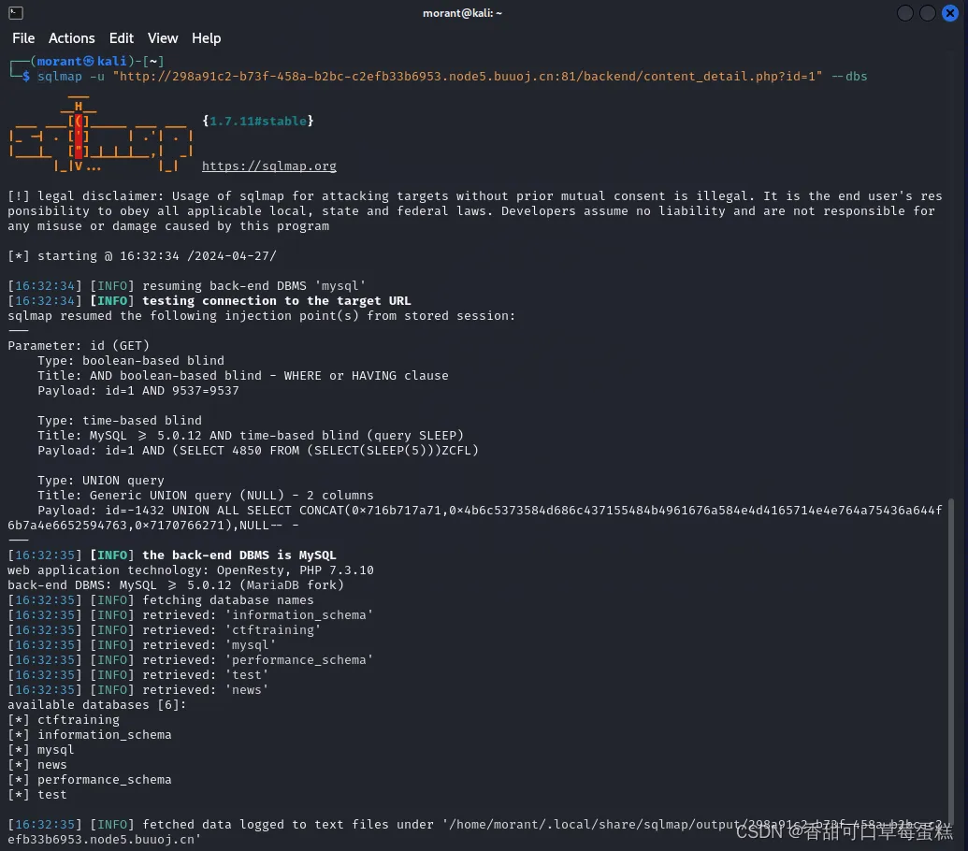This screenshot has width=968, height=851.
Task: Click 'Title: Generic UNION query (NULL) - 2 columns'
Action: click(x=206, y=496)
